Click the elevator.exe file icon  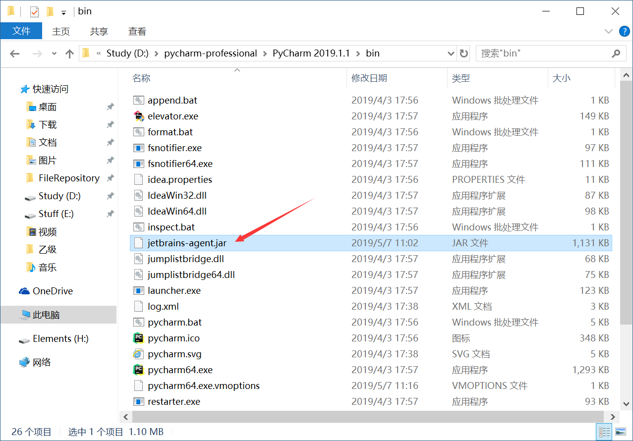[138, 116]
